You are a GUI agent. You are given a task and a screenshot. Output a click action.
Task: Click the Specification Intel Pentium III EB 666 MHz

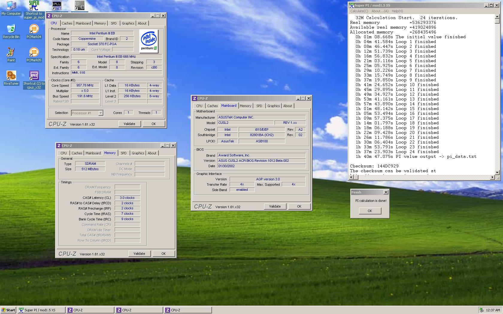pos(116,57)
